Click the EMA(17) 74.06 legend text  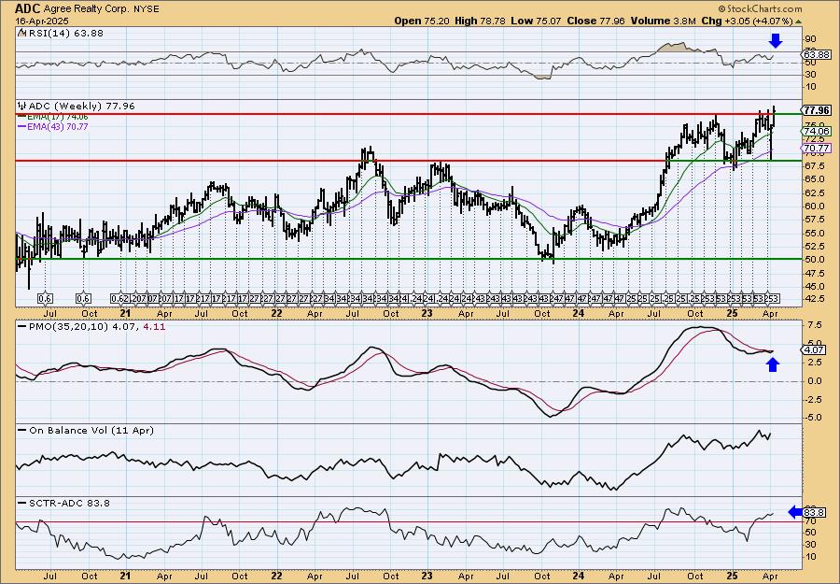[x=57, y=117]
